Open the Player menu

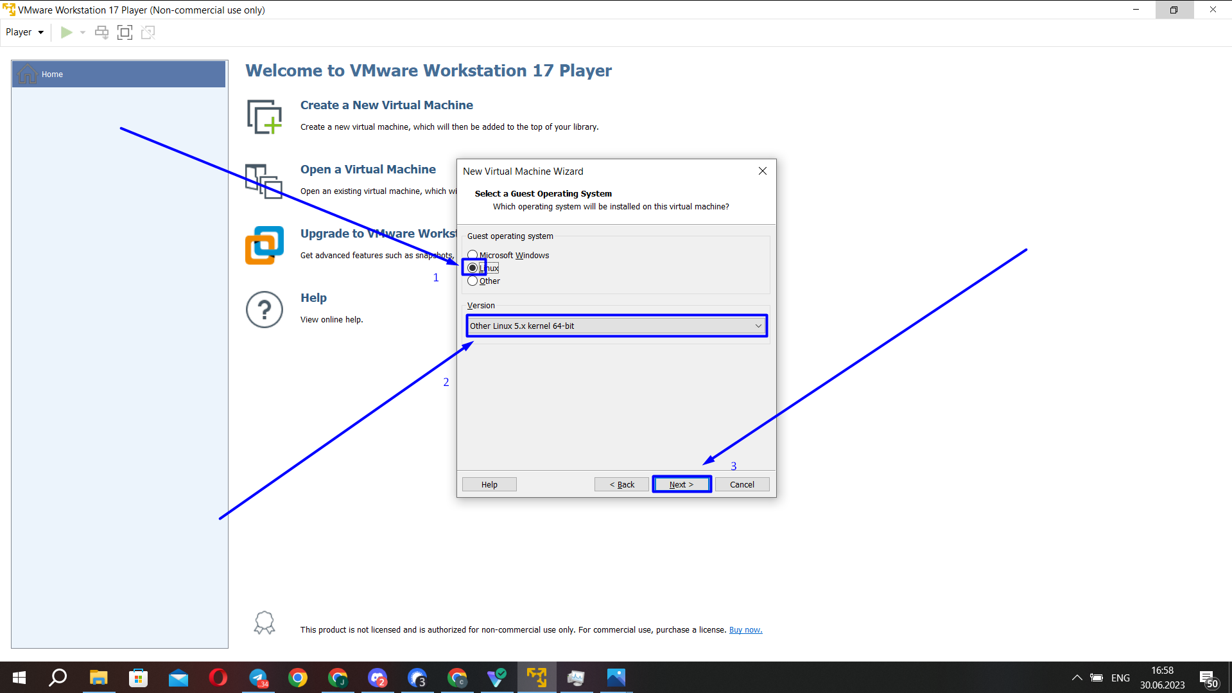coord(24,32)
